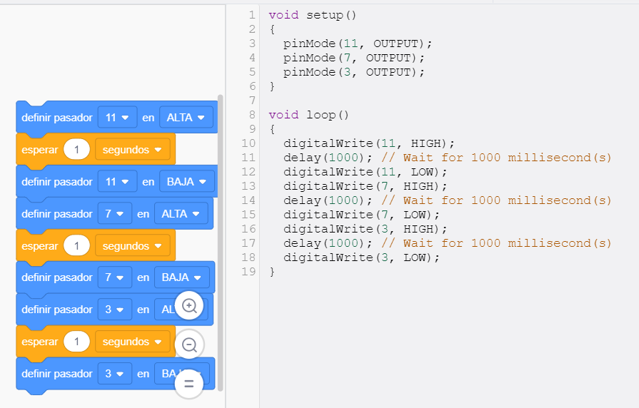This screenshot has height=408, width=639.
Task: Open BAJA dropdown for pin 7 block
Action: (182, 277)
